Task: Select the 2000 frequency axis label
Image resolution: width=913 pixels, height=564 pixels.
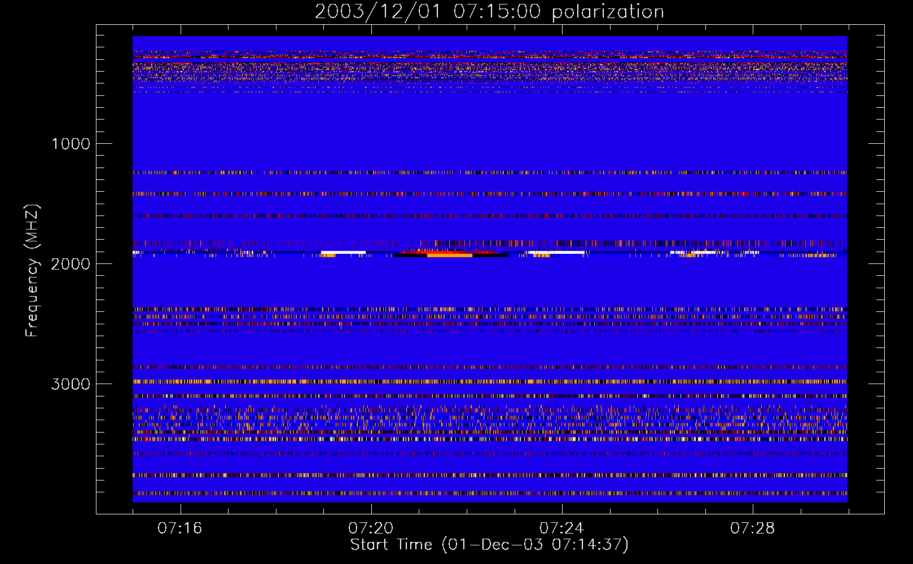Action: 71,264
